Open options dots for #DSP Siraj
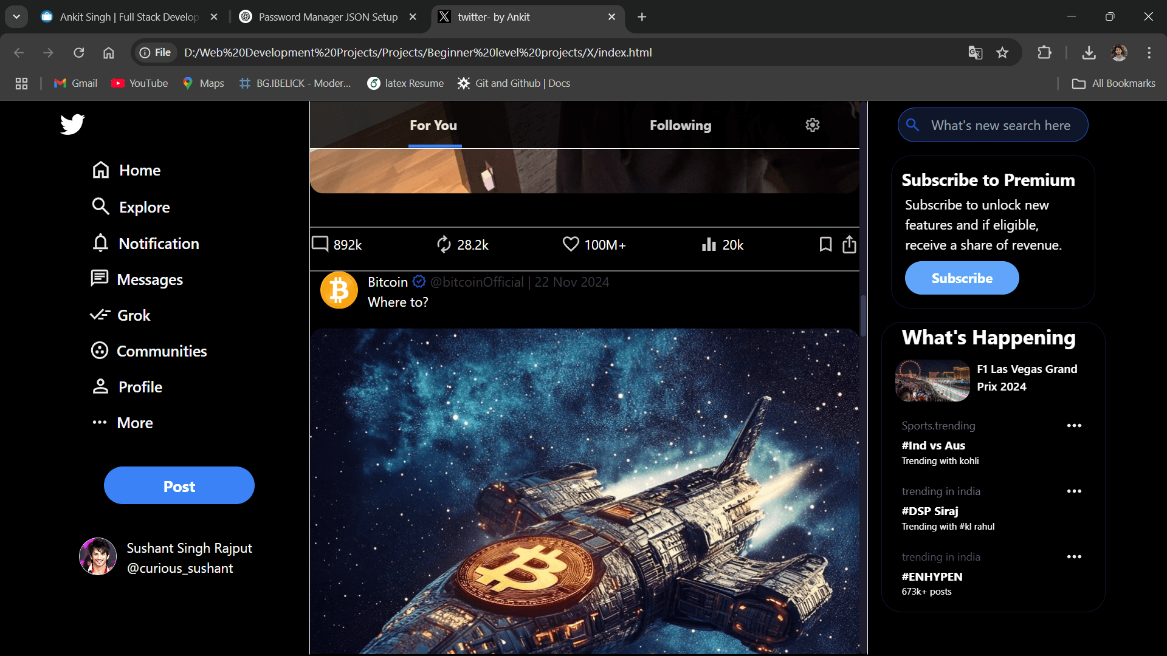Viewport: 1167px width, 656px height. (x=1074, y=491)
